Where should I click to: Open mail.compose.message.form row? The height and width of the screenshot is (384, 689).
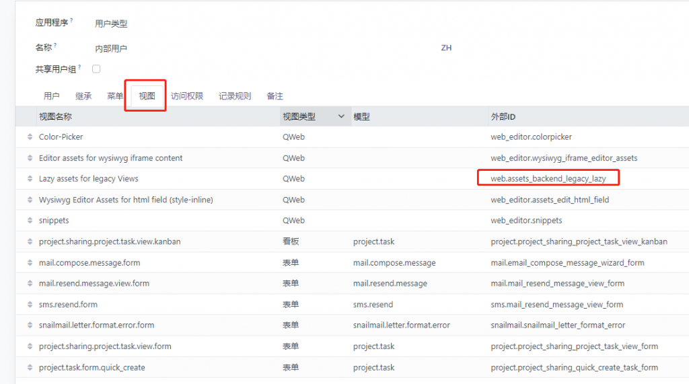point(89,262)
